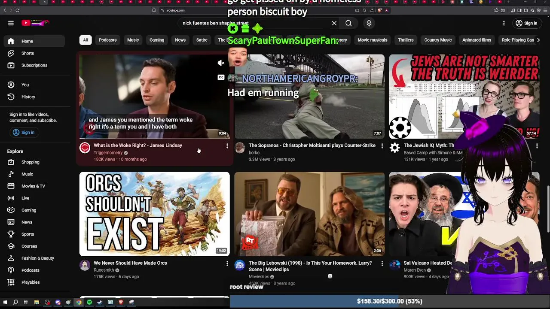The width and height of the screenshot is (550, 309).
Task: Select the Podcasts filter chip
Action: click(x=107, y=40)
